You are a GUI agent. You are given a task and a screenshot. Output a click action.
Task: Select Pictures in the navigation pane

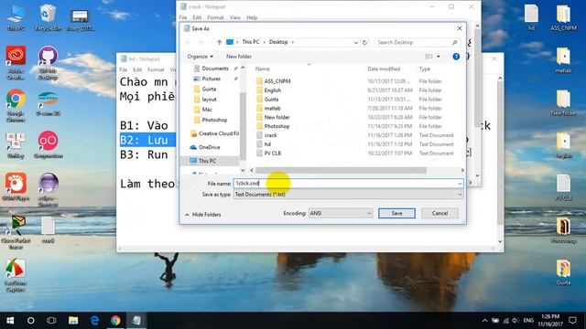[212, 79]
